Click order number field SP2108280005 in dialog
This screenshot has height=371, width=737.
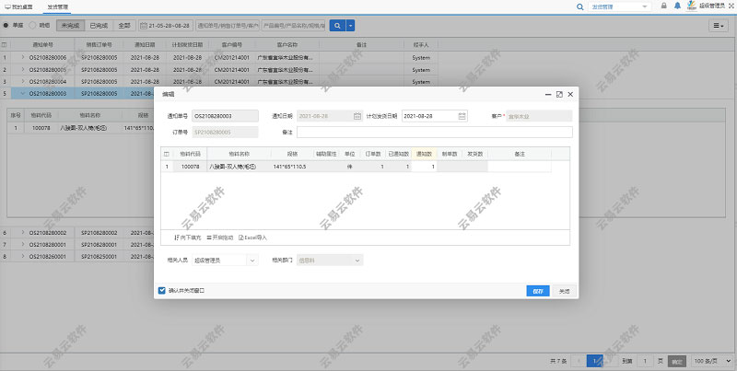pos(225,133)
